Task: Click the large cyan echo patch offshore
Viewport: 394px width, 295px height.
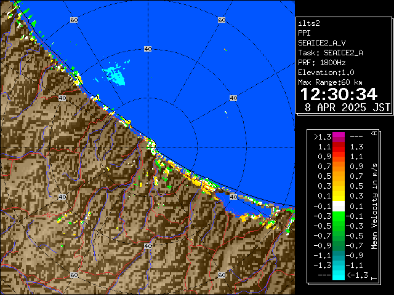Action: tap(115, 75)
